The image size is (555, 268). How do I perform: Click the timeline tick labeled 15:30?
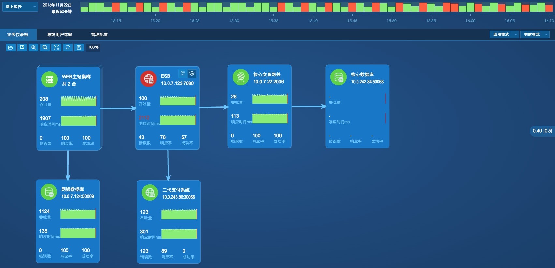[234, 21]
